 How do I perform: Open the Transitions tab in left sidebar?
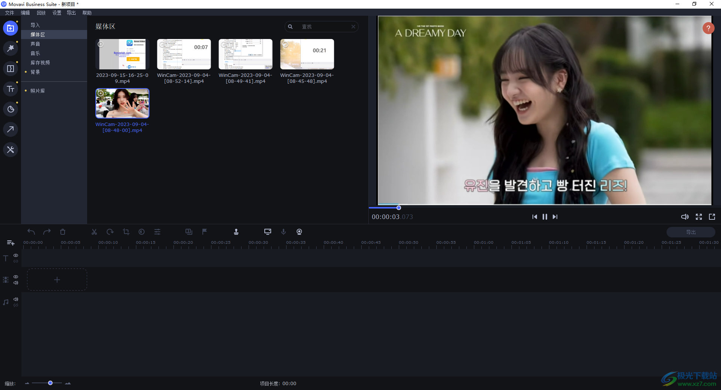pyautogui.click(x=11, y=69)
